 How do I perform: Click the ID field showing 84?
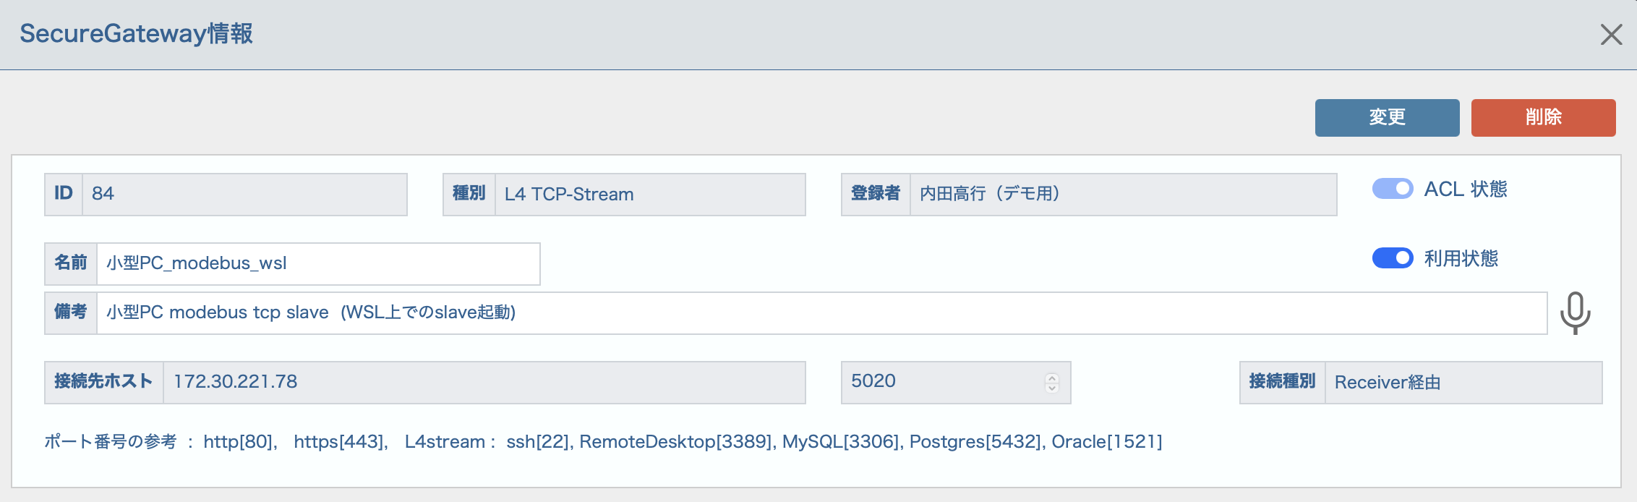(244, 195)
